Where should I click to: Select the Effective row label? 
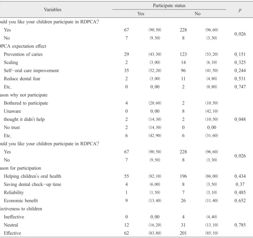point(12,233)
